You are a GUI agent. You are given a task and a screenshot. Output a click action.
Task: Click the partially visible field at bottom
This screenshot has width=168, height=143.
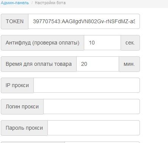(x=102, y=142)
